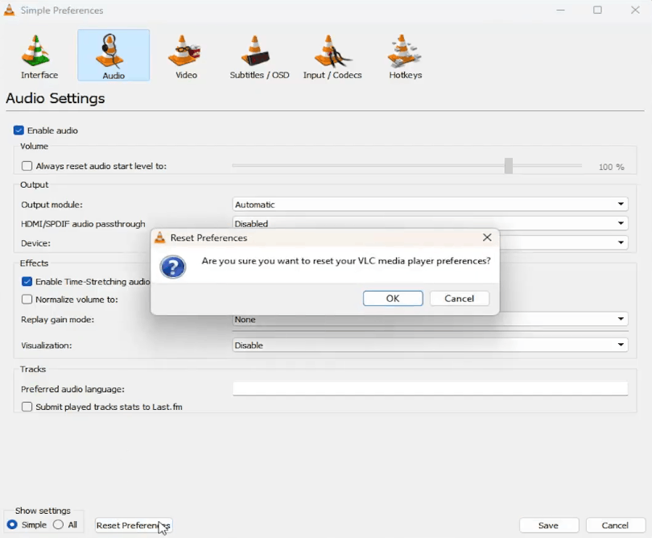Viewport: 652px width, 538px height.
Task: Click the blue question mark icon
Action: coord(173,267)
